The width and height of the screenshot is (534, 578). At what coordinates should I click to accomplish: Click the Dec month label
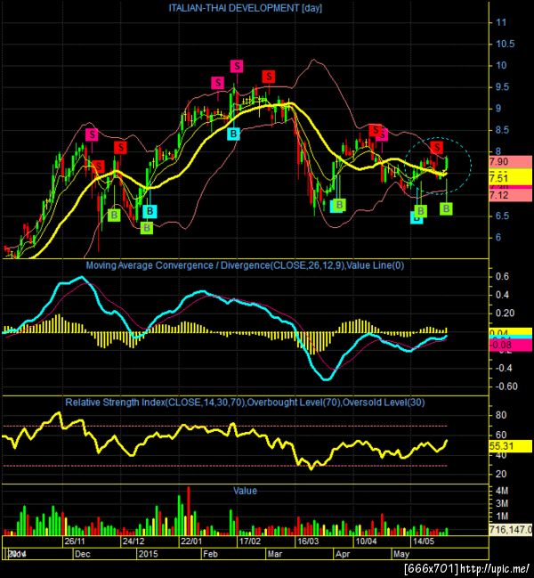83,554
